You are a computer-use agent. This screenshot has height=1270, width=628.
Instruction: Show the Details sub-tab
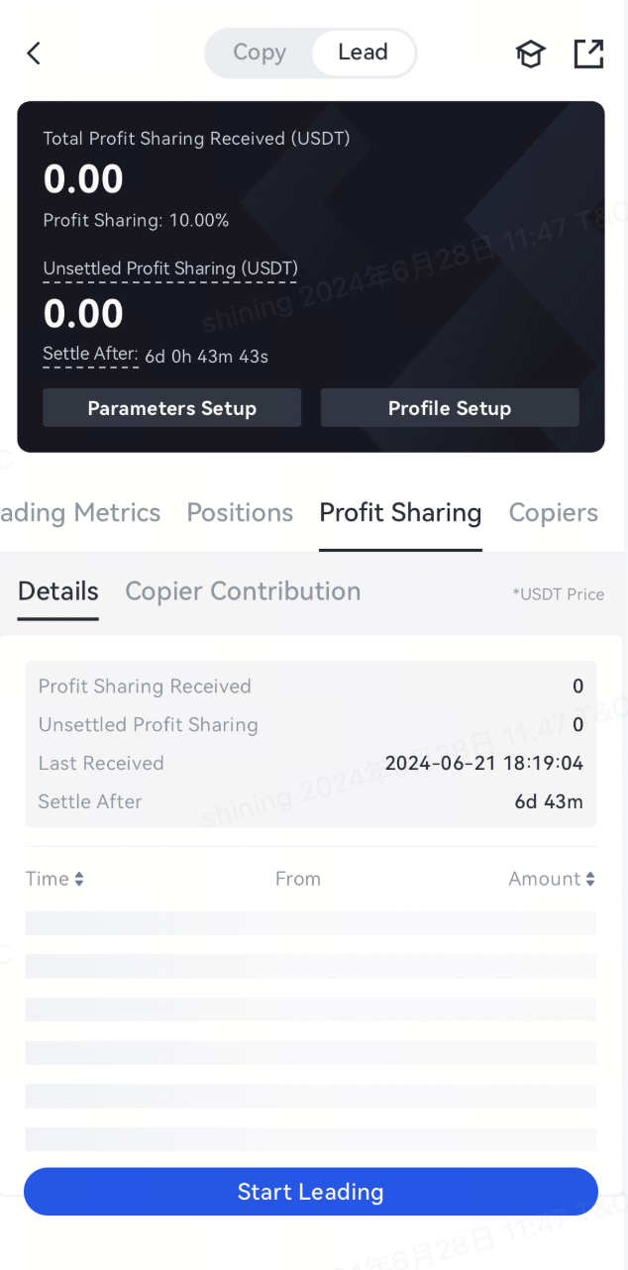click(58, 591)
